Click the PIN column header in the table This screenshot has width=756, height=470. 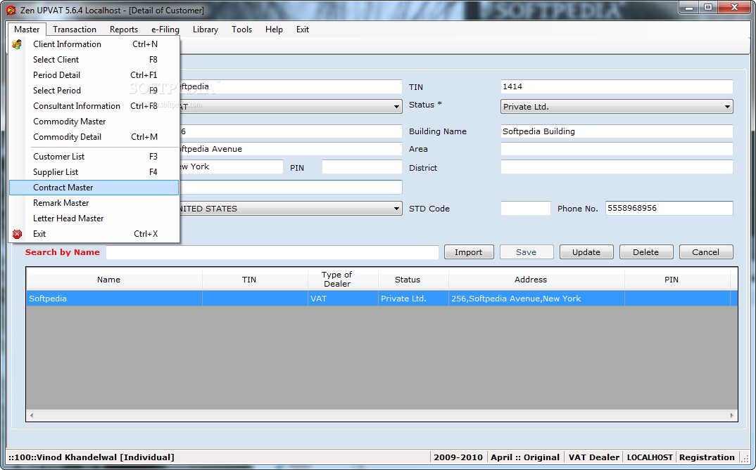pyautogui.click(x=677, y=279)
